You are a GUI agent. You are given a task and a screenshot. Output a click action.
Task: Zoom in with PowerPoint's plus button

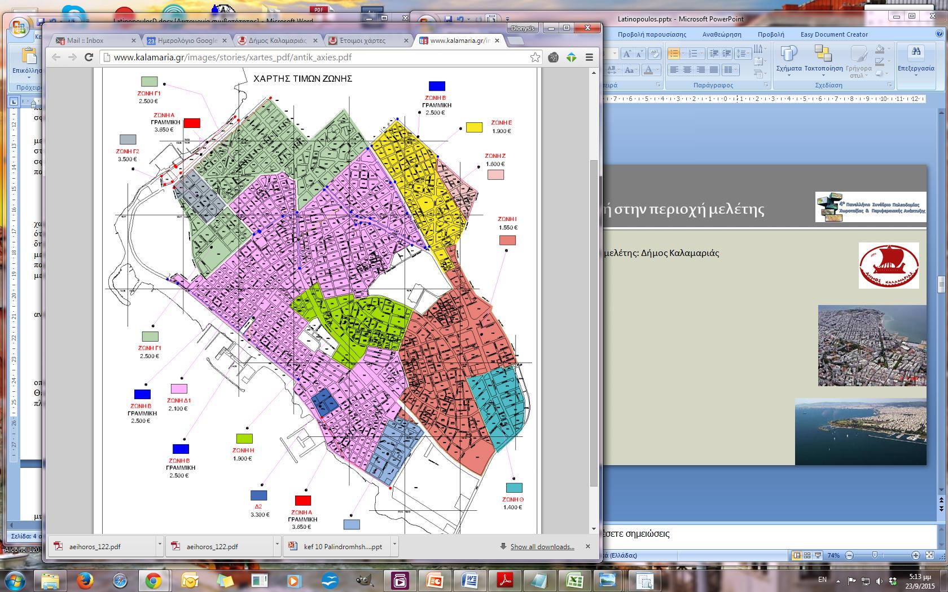coord(915,555)
